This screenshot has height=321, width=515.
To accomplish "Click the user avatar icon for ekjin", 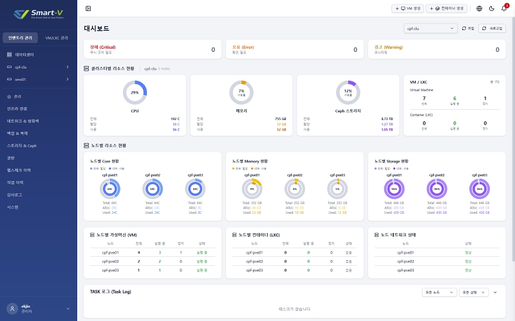I will pos(12,309).
